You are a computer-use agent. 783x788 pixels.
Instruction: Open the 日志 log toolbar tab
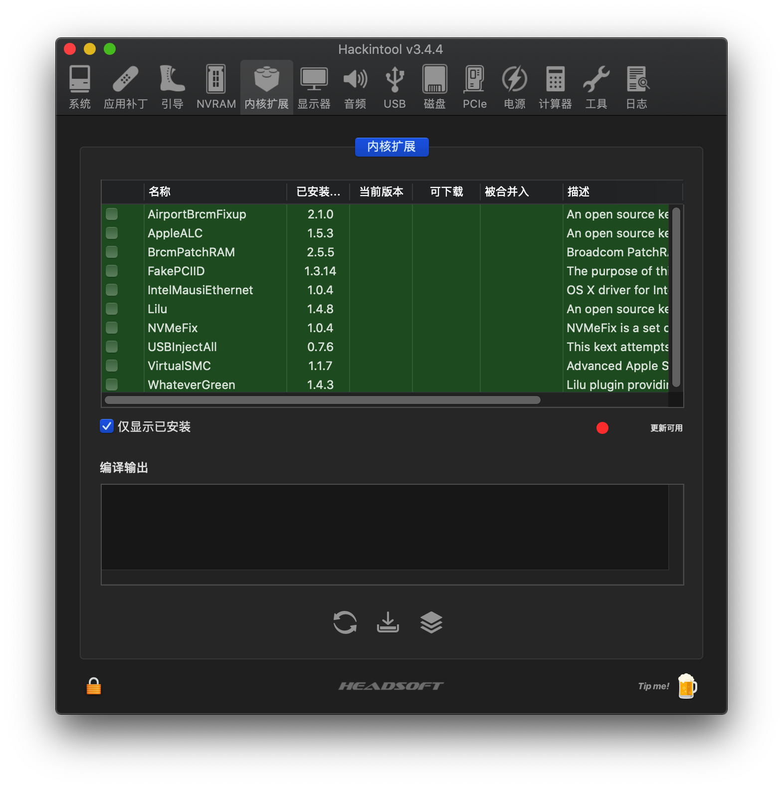(637, 87)
